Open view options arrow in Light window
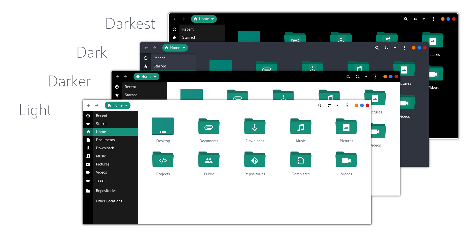The width and height of the screenshot is (471, 237). tap(337, 105)
